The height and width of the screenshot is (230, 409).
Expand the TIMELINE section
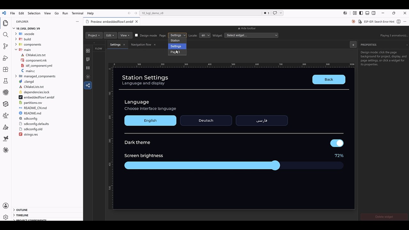pyautogui.click(x=47, y=215)
